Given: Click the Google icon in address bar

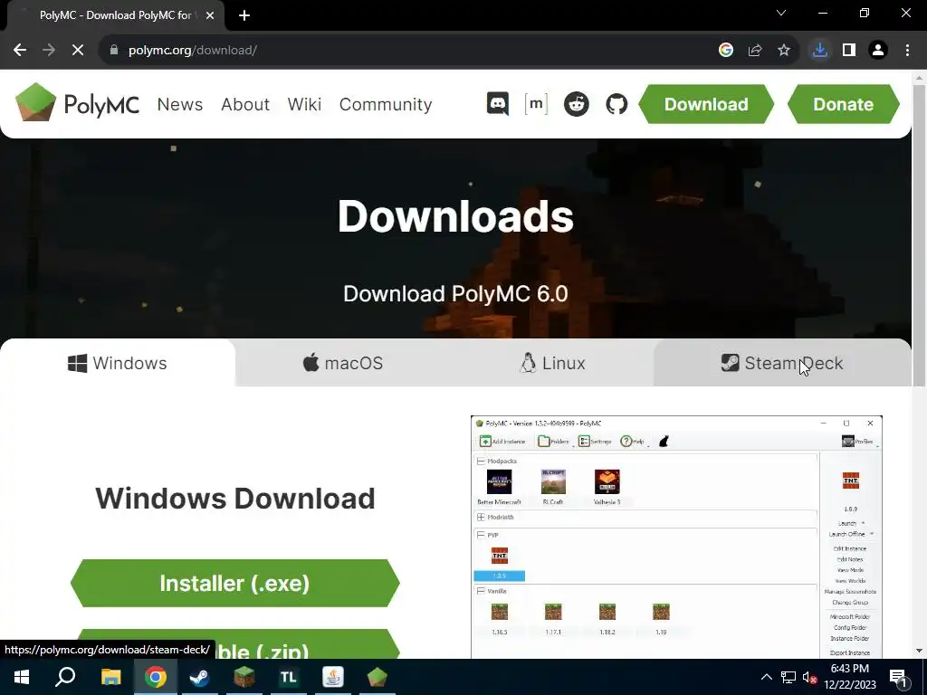Looking at the screenshot, I should coord(726,51).
